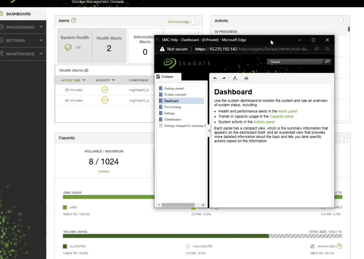Select the Health Alerts tab
The image size is (364, 259).
tap(109, 46)
